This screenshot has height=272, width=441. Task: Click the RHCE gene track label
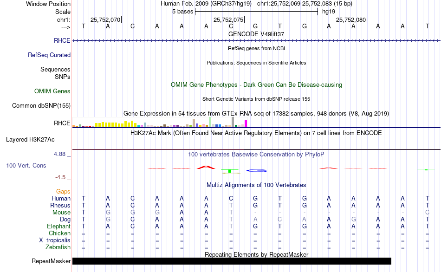(62, 40)
